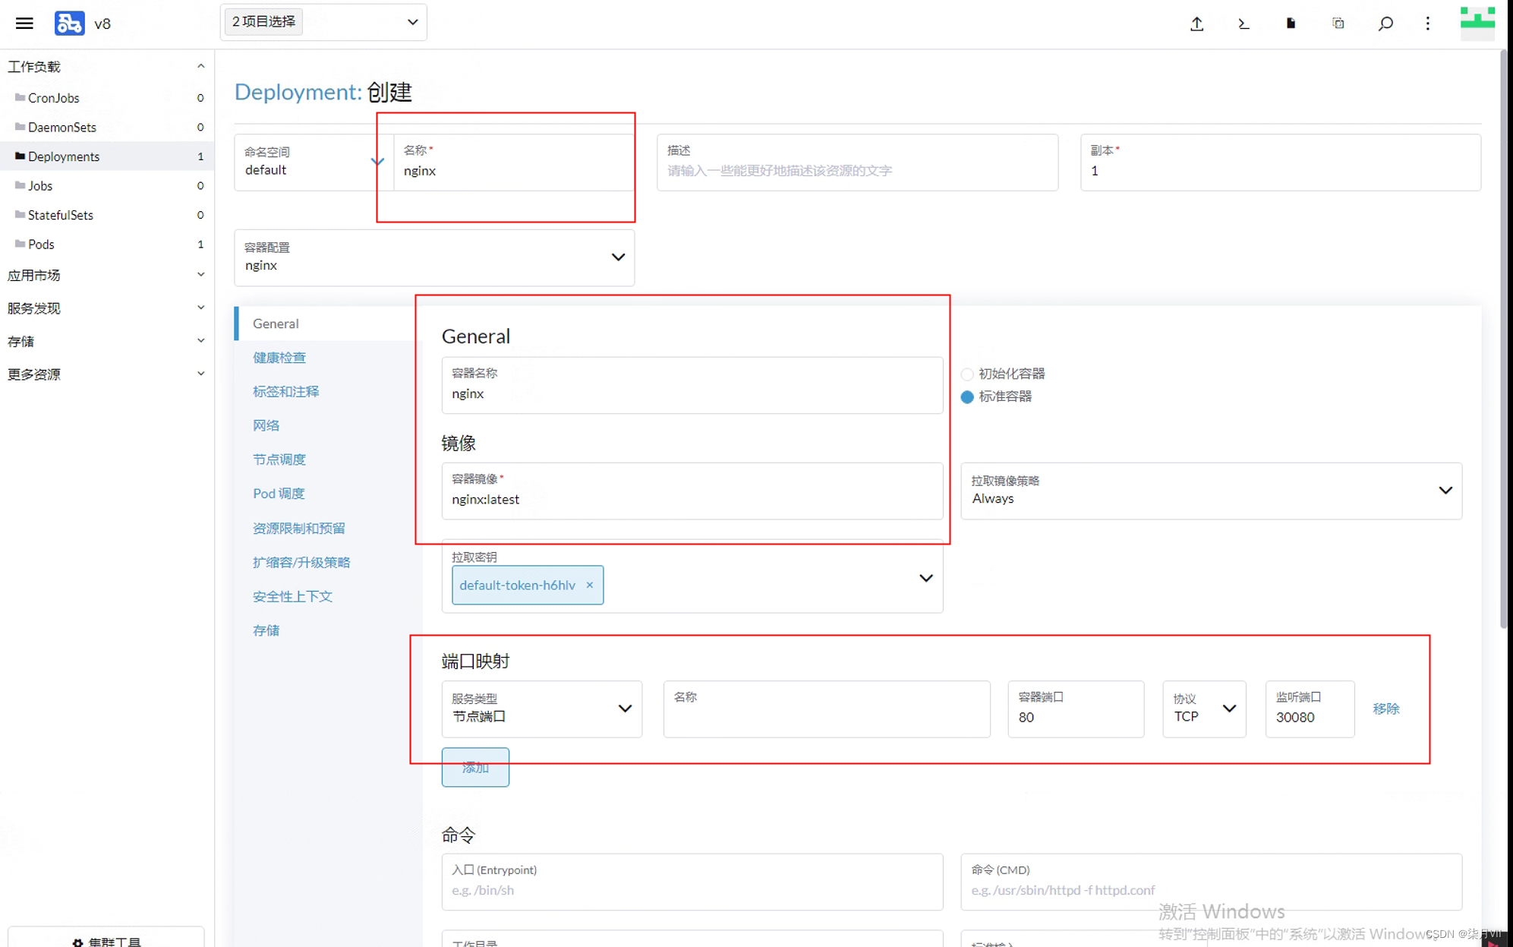Screen dimensions: 1513x947
Task: Select Deployments in the sidebar
Action: 106,156
